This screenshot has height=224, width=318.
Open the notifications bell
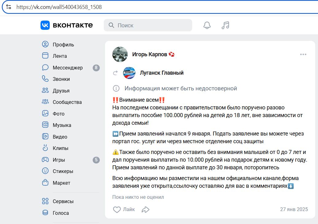pyautogui.click(x=207, y=25)
